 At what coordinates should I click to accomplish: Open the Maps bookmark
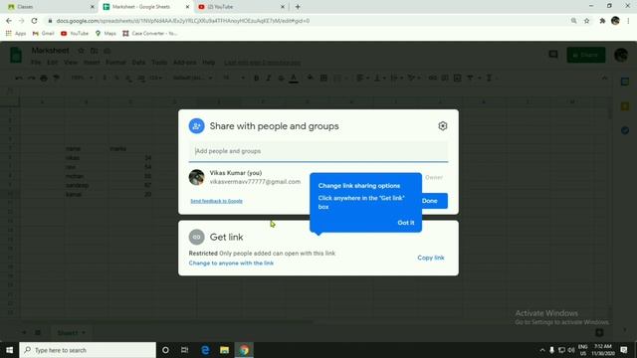click(x=106, y=33)
